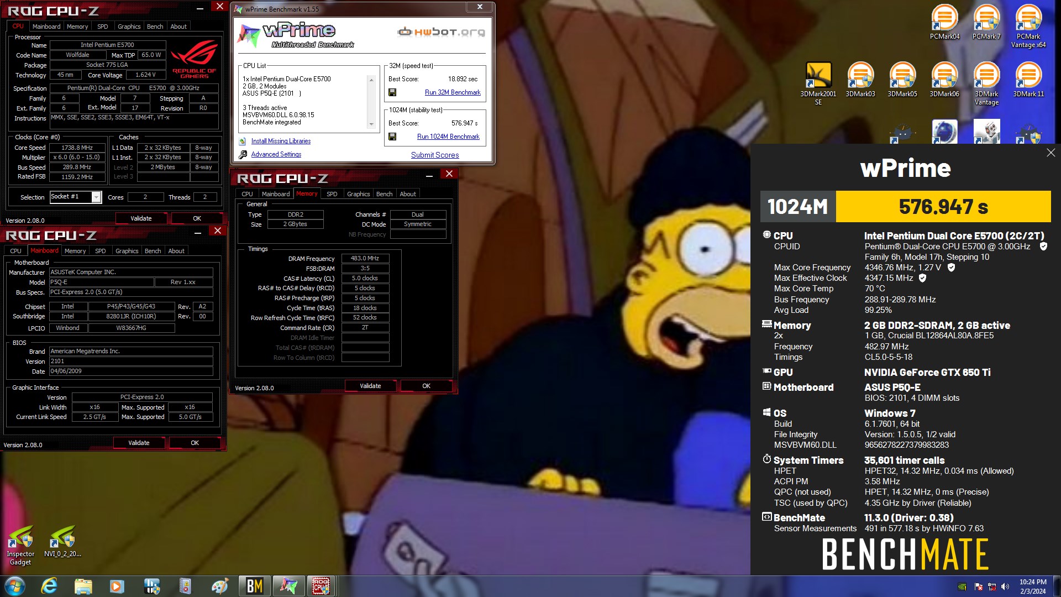This screenshot has width=1061, height=597.
Task: Open the Socket #1 Selection dropdown
Action: point(76,197)
